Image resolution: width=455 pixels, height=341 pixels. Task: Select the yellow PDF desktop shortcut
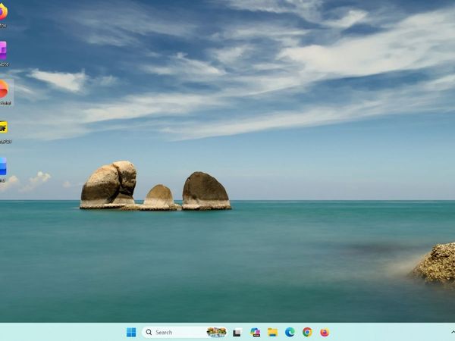coord(4,131)
